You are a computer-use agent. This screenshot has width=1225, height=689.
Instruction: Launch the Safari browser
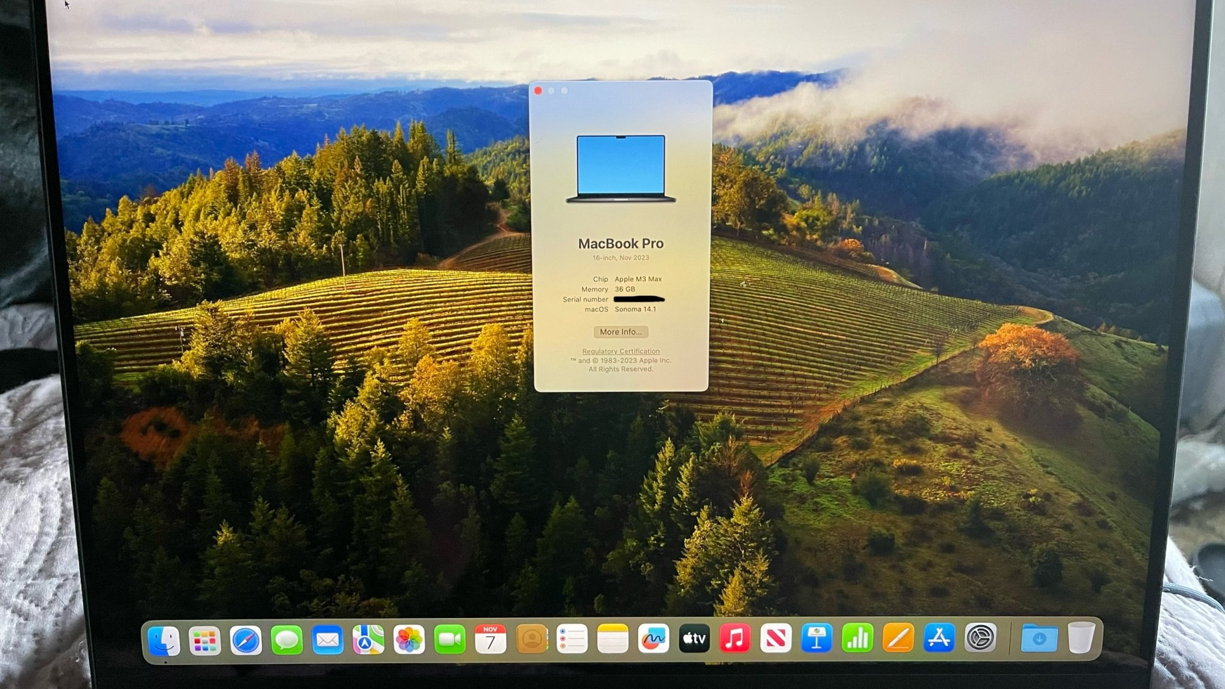(x=246, y=640)
